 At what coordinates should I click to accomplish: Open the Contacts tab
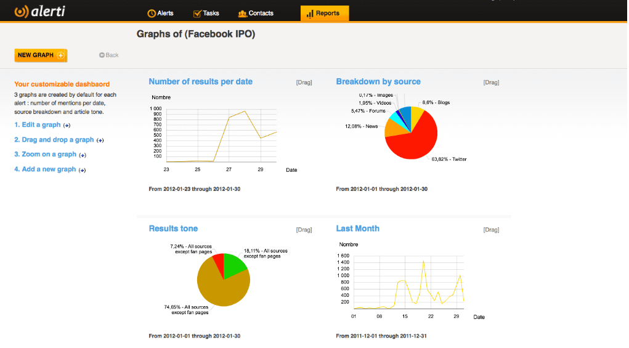[x=256, y=13]
